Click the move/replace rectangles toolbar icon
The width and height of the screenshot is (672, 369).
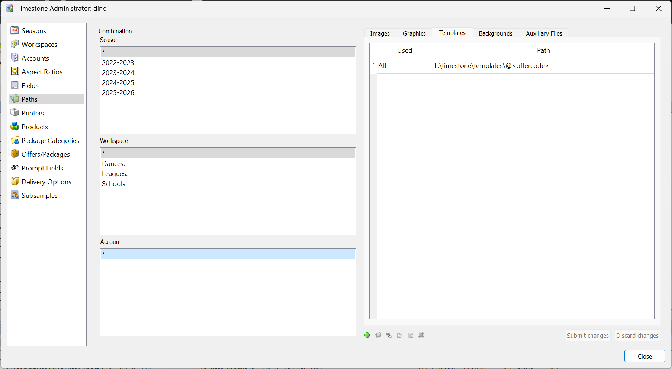[x=389, y=335]
